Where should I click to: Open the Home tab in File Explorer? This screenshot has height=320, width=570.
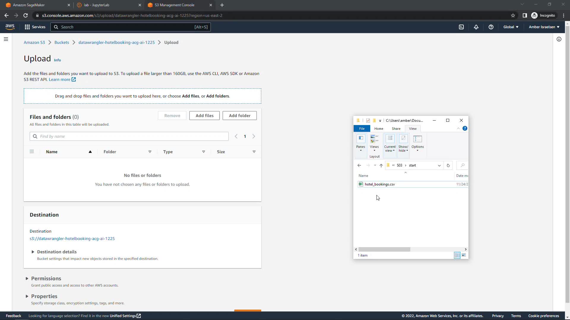pyautogui.click(x=379, y=129)
